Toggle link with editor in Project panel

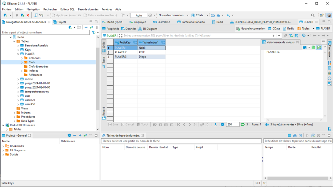click(x=86, y=135)
